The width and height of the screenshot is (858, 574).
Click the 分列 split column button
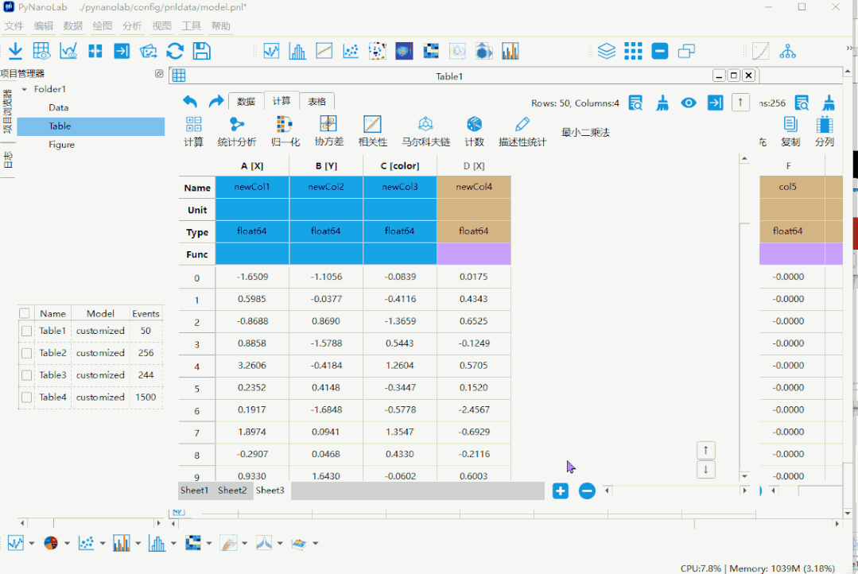[825, 132]
